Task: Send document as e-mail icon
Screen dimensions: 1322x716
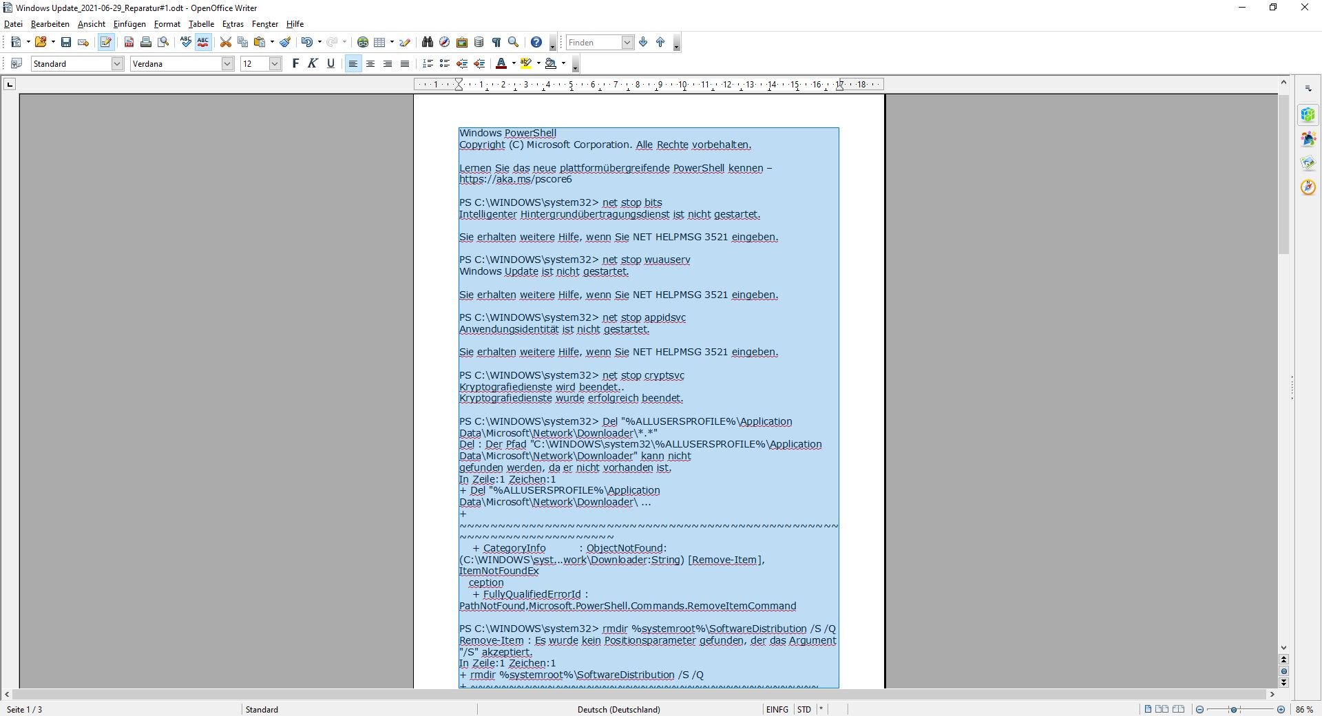Action: click(x=83, y=43)
